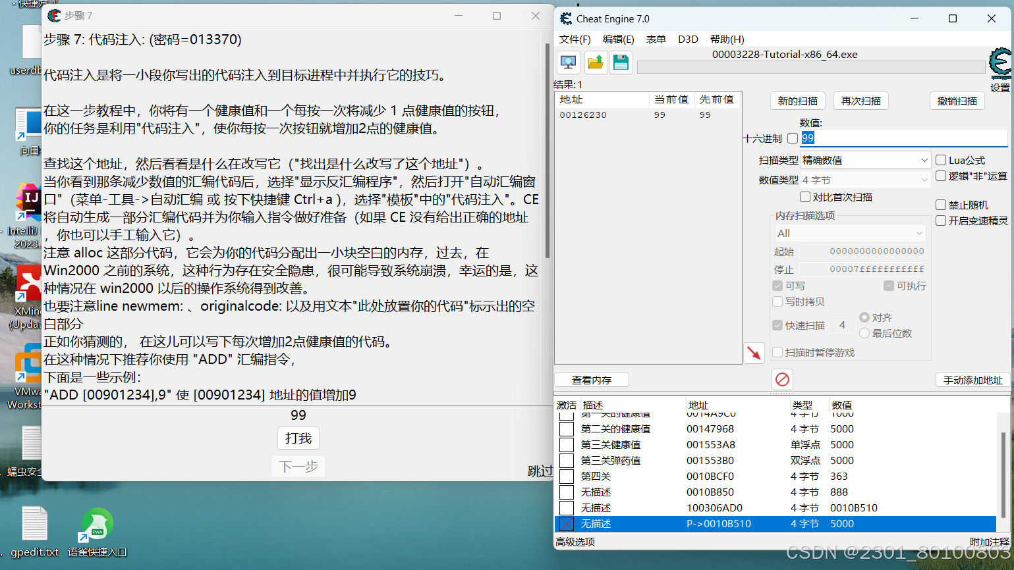Click the 查看内存 button
This screenshot has width=1014, height=570.
[592, 380]
